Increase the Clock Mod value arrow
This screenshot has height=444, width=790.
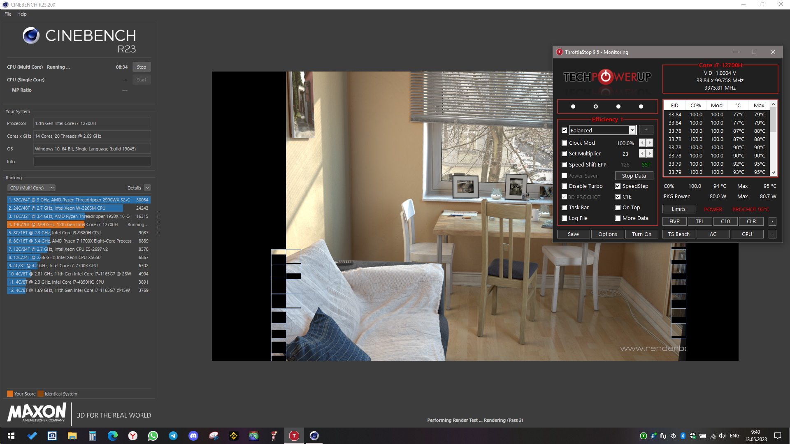pyautogui.click(x=650, y=143)
